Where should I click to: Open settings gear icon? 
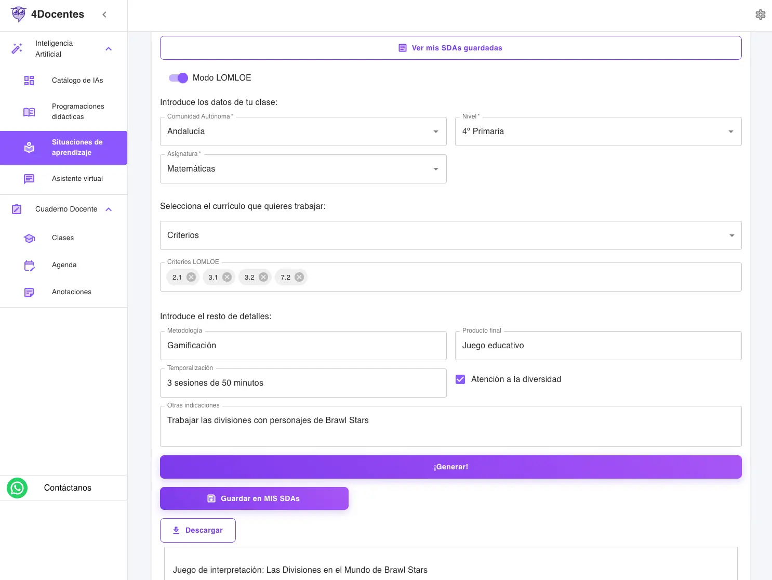click(760, 15)
